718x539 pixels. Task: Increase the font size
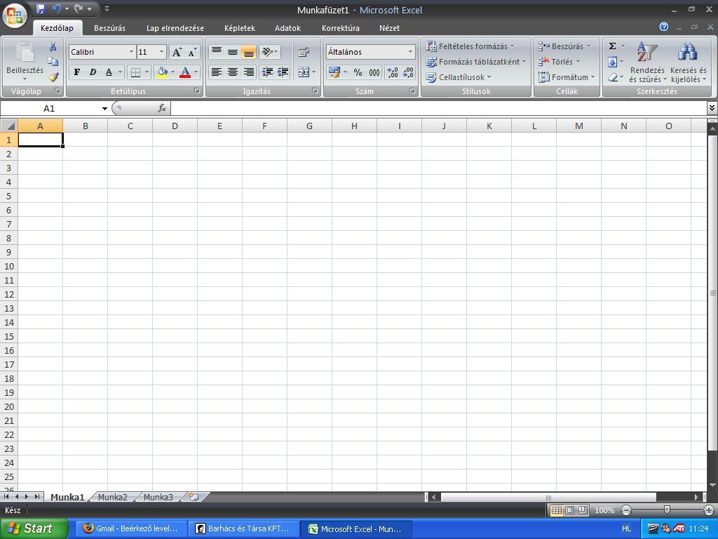click(x=177, y=52)
